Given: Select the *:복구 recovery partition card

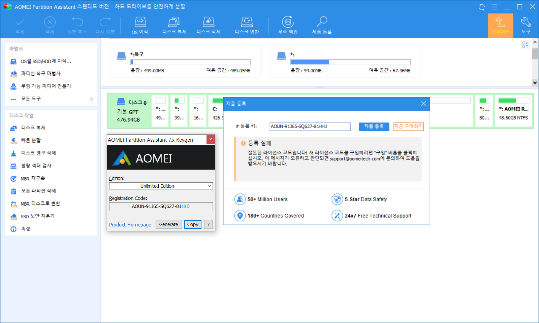Looking at the screenshot, I should pyautogui.click(x=185, y=61).
